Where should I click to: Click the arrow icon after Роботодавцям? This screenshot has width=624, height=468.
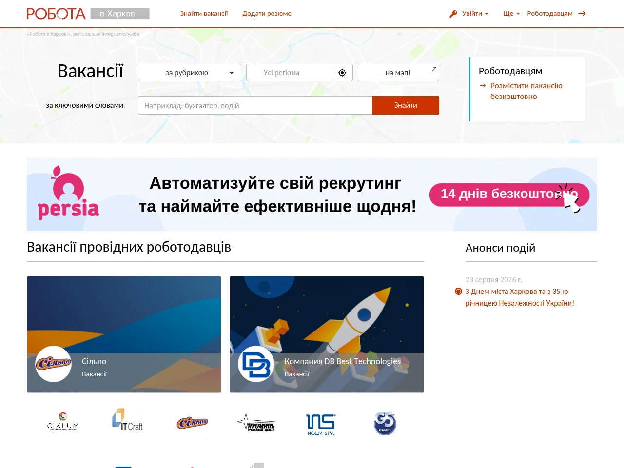[582, 14]
